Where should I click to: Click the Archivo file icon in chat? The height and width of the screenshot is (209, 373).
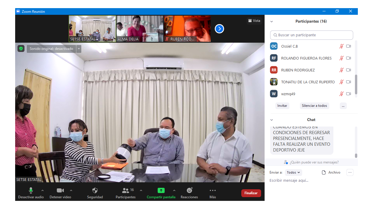324,172
